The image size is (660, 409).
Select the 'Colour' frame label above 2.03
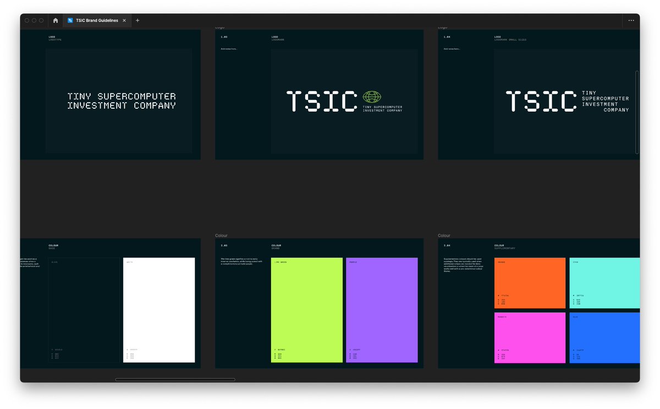pos(221,236)
